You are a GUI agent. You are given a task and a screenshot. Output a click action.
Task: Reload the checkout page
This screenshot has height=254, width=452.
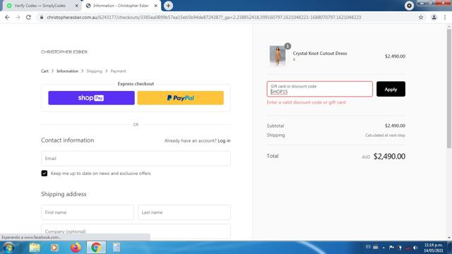tap(28, 17)
